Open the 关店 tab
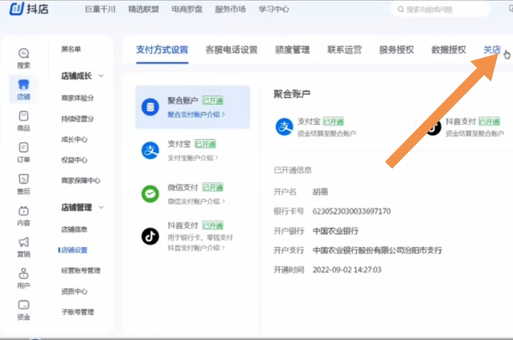Viewport: 513px width, 340px height. (492, 50)
